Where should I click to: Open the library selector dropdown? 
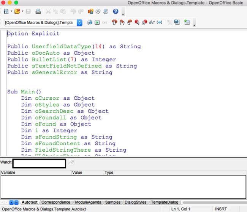click(x=79, y=23)
